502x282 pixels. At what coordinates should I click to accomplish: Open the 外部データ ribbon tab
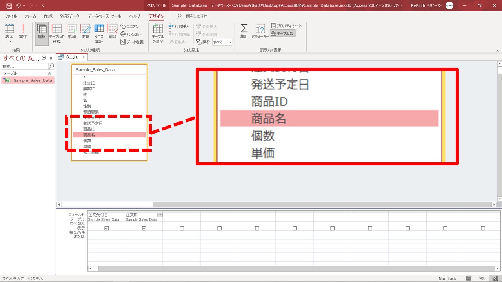click(69, 16)
